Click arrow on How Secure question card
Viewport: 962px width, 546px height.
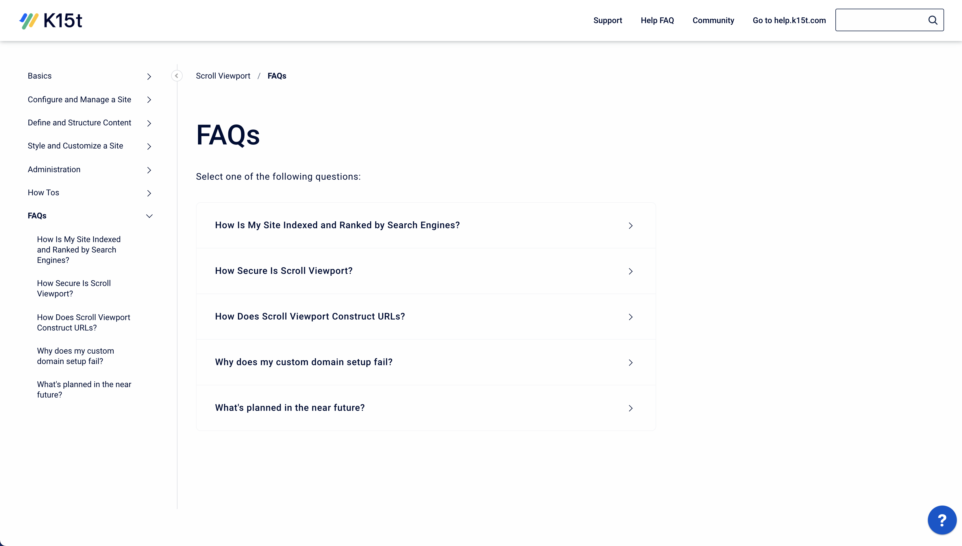[630, 272]
